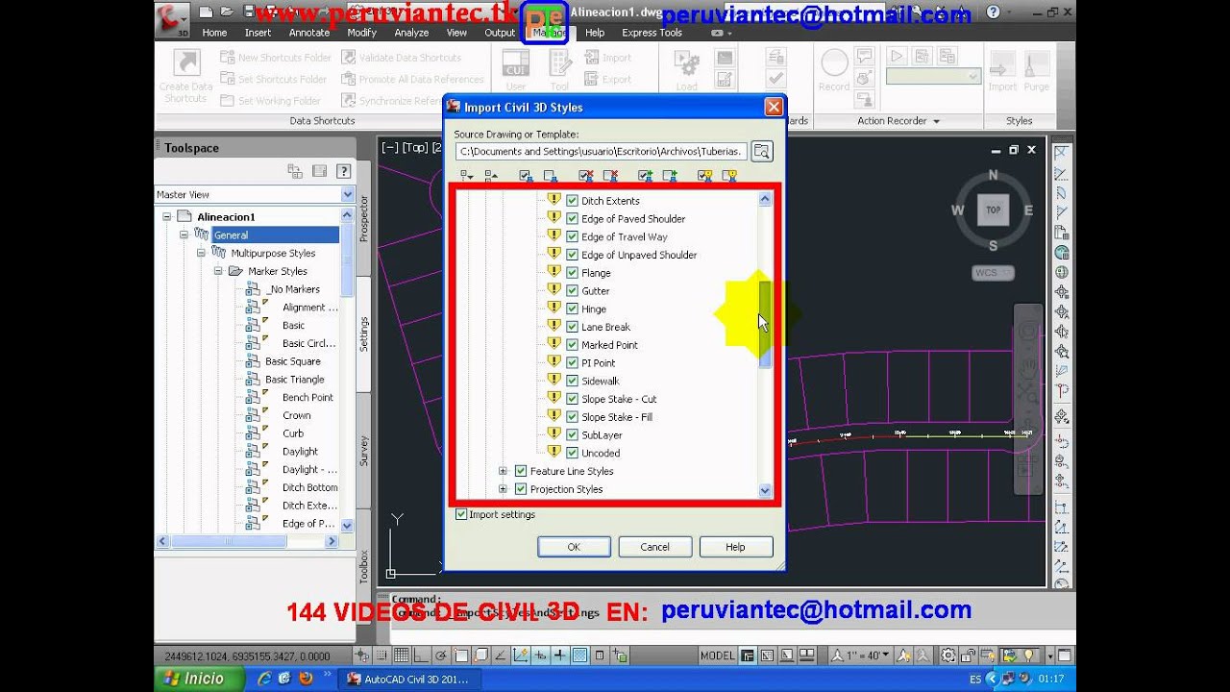Browse for source drawing or template file
Screen dimensions: 1230x692
pyautogui.click(x=761, y=151)
